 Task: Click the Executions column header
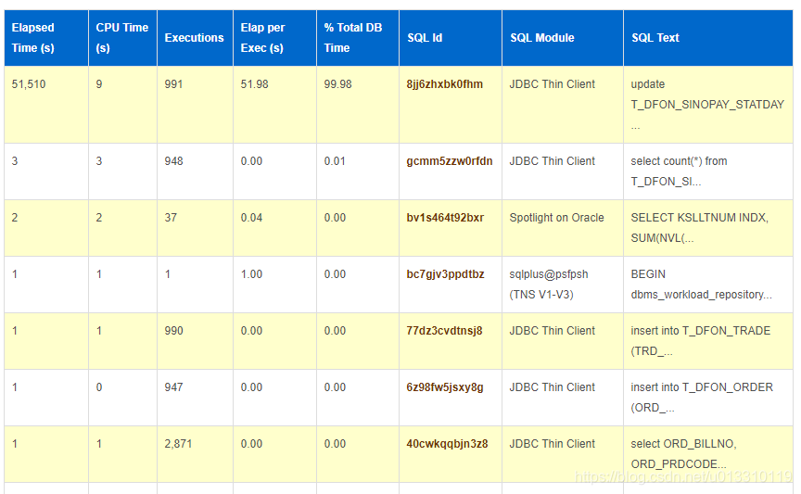(x=195, y=38)
